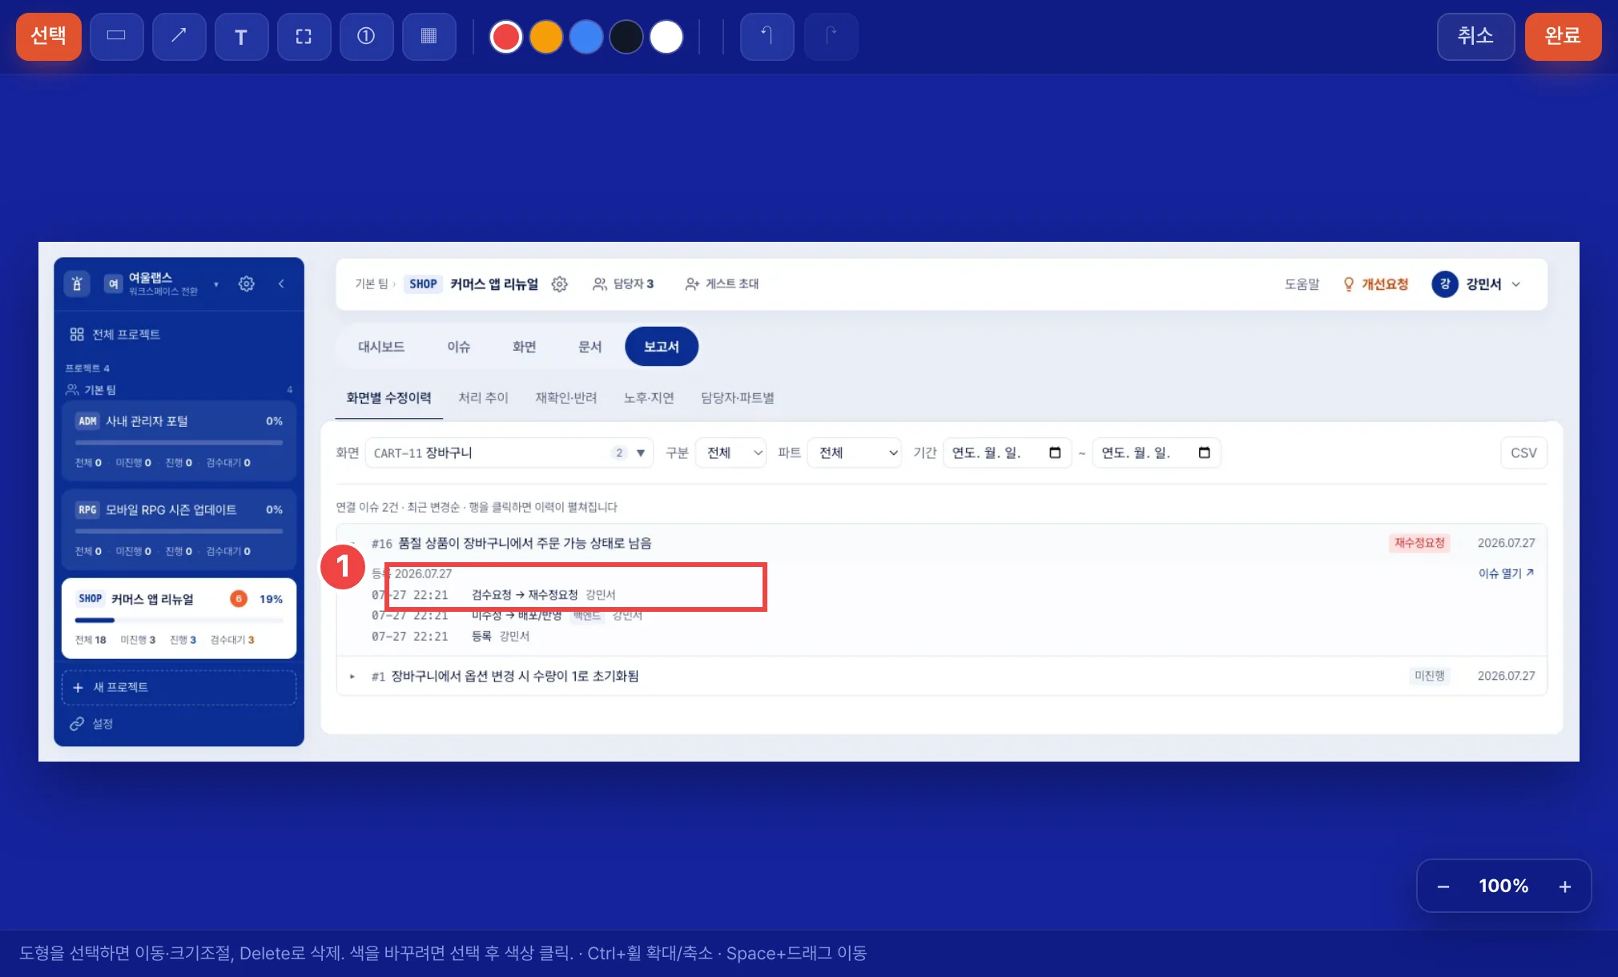Click the ADM project progress bar
The width and height of the screenshot is (1618, 977).
(179, 442)
